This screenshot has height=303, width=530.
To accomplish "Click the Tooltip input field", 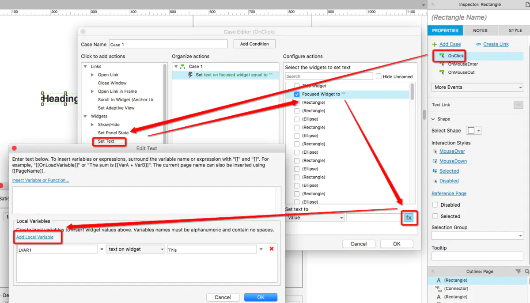I will click(477, 256).
